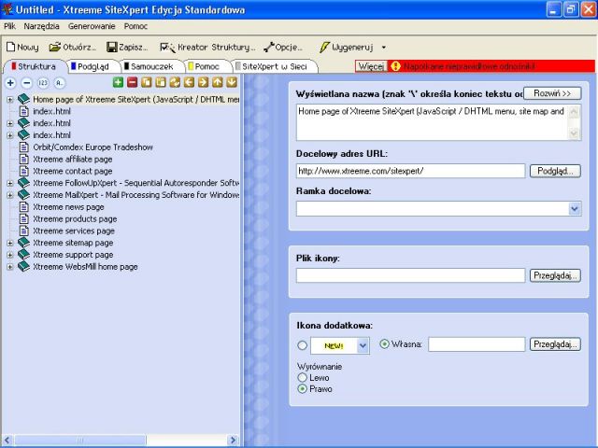This screenshot has width=598, height=448.
Task: Click the Docelowy adres URL input field
Action: (x=410, y=171)
